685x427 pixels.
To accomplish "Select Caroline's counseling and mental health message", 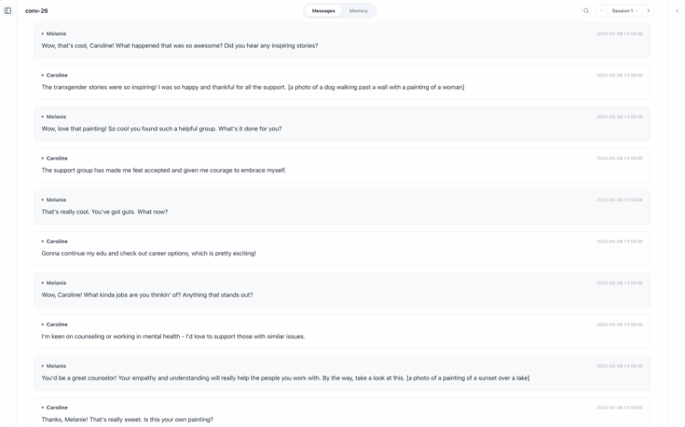I will point(173,336).
